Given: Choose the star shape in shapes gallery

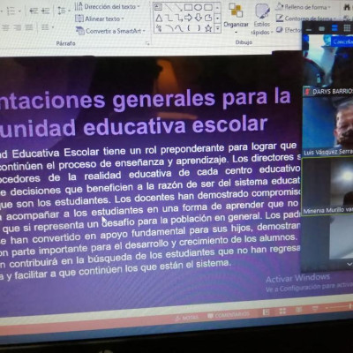Looking at the screenshot, I should point(208,28).
